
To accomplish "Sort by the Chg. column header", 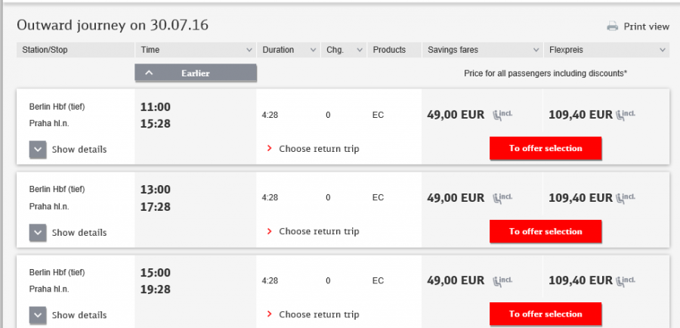I will [343, 50].
